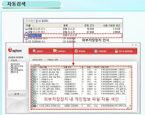Screen dimensions: 145x115
Task: Sort results by 확장자 column
Action: 97,67
